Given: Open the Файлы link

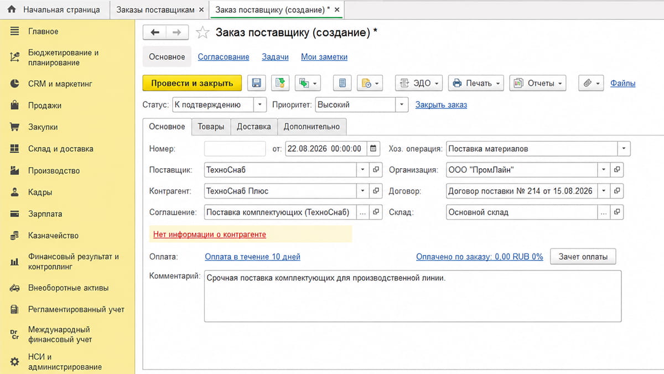Looking at the screenshot, I should click(x=623, y=84).
